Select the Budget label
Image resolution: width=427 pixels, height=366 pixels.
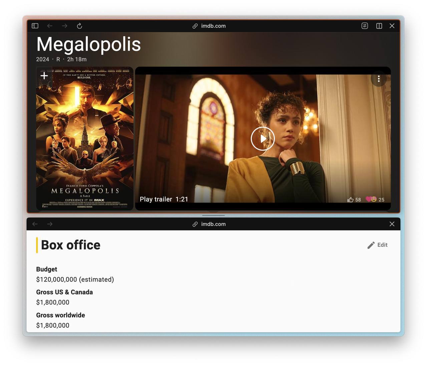pyautogui.click(x=47, y=269)
